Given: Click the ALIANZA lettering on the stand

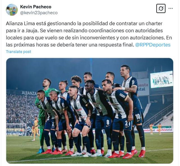Looking at the screenshot, I should tap(29, 93).
